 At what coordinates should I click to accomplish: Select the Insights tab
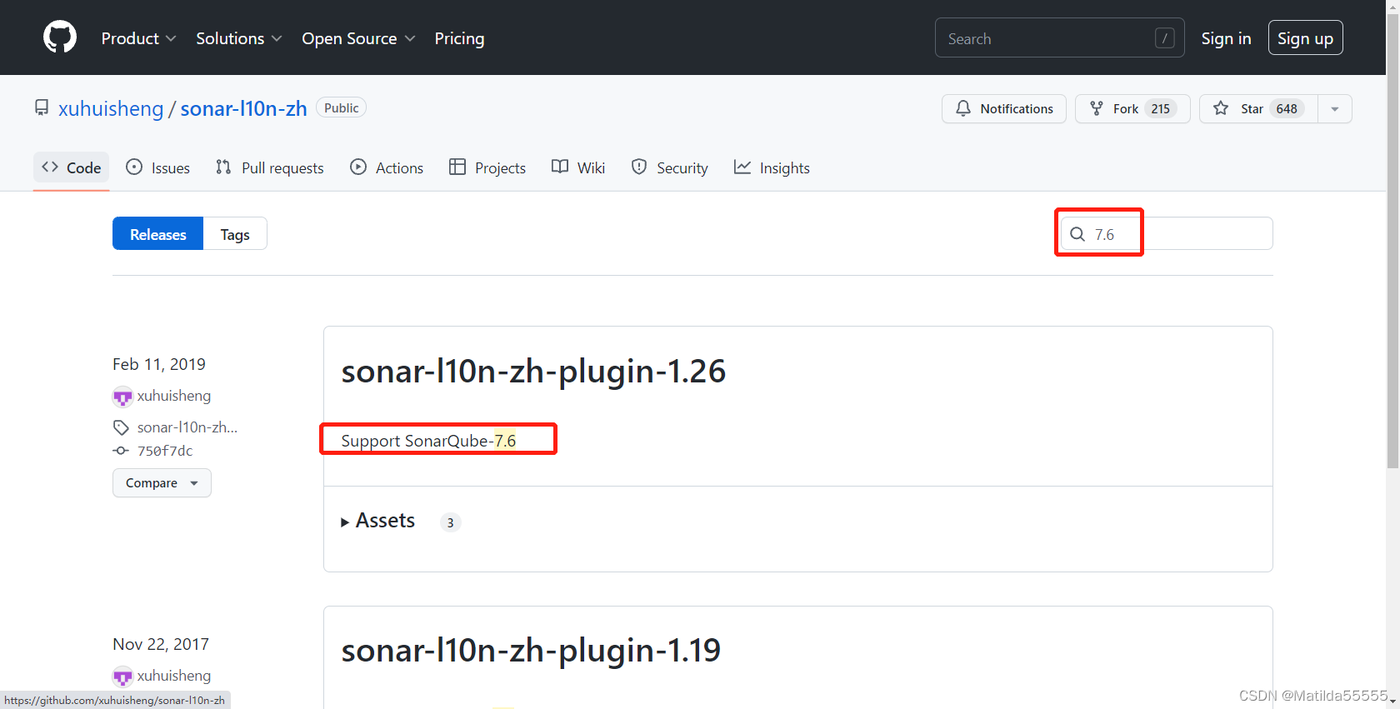click(772, 167)
